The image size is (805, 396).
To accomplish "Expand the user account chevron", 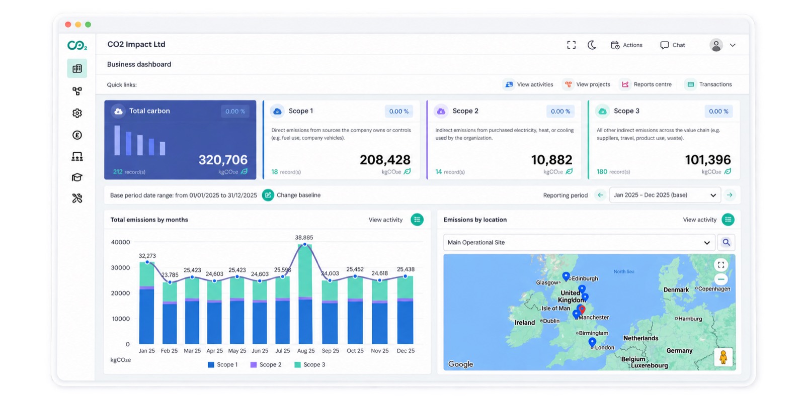I will tap(733, 45).
